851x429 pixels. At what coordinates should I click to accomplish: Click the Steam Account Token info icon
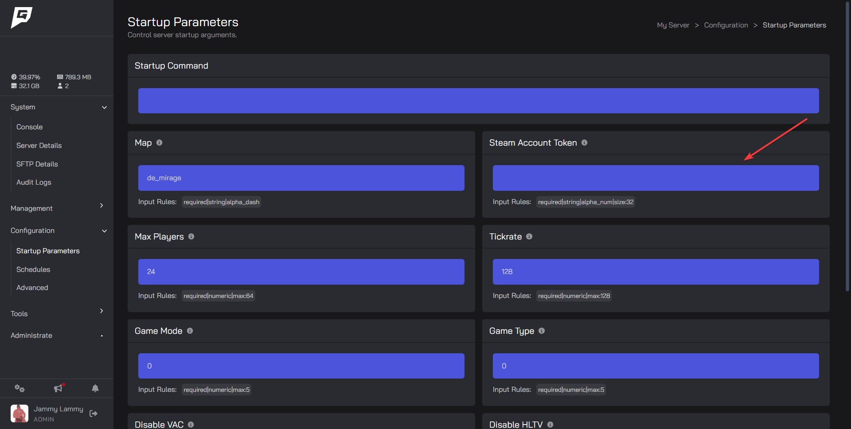pyautogui.click(x=584, y=143)
